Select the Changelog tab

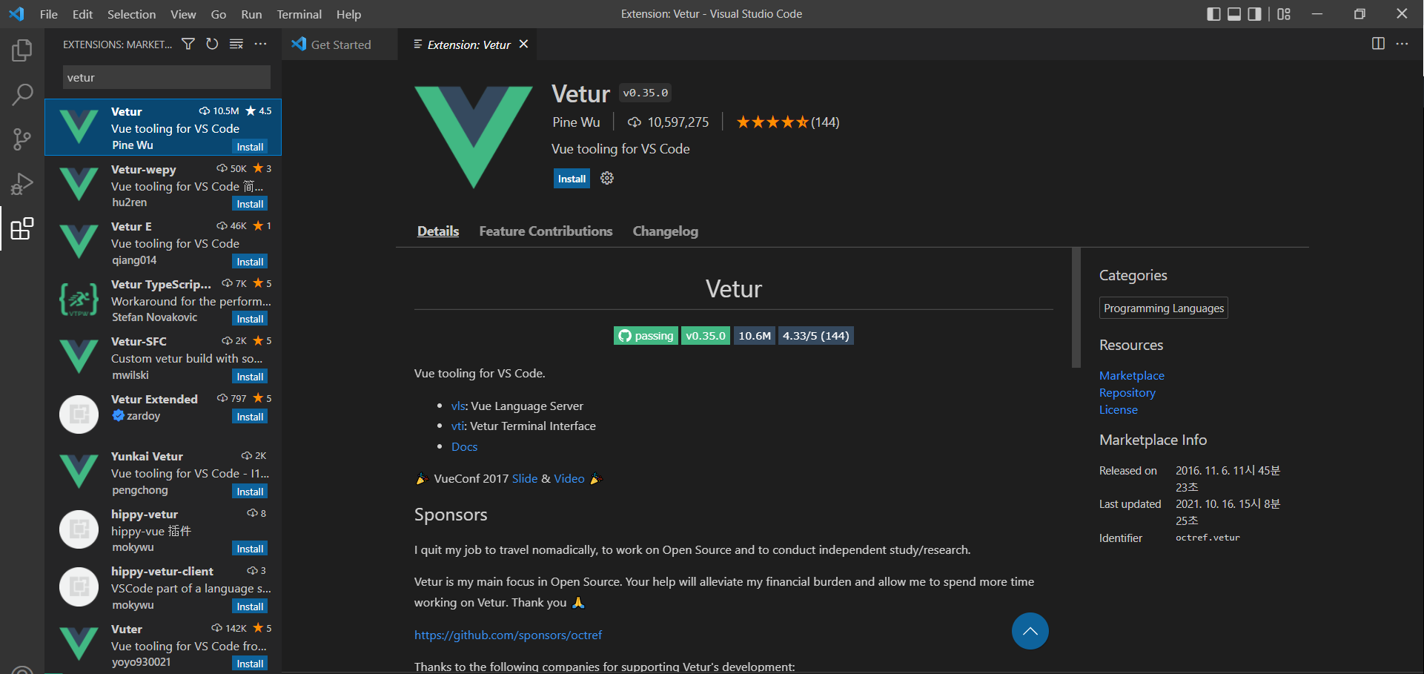point(665,231)
